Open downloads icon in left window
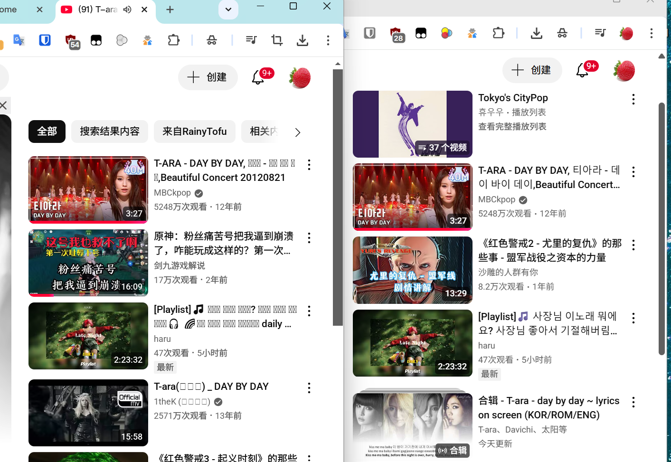 302,40
